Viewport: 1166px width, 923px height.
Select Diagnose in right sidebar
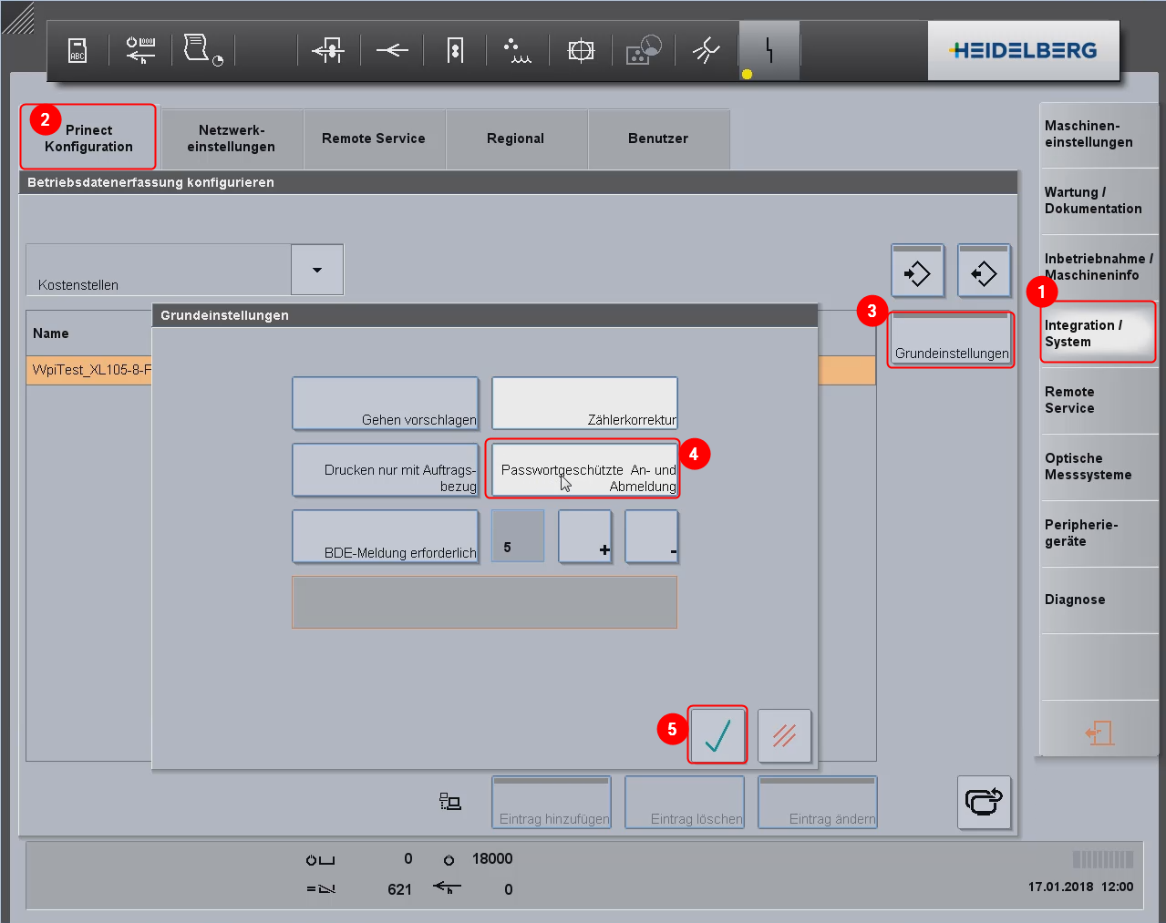[1099, 600]
